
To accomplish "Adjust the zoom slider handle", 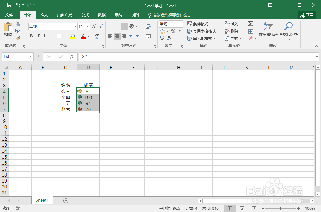I will pyautogui.click(x=280, y=208).
